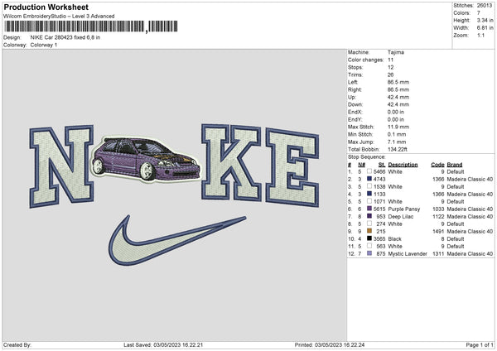
Task: Click the embroidered letter K
Action: pyautogui.click(x=231, y=162)
